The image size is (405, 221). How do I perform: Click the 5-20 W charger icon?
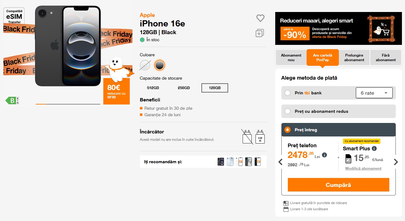tap(260, 137)
